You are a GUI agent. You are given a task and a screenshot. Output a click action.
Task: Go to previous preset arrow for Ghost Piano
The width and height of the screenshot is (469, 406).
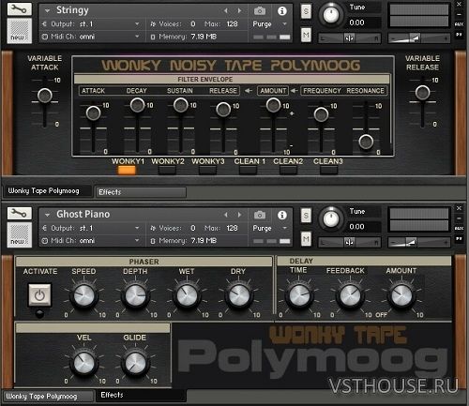pyautogui.click(x=226, y=215)
